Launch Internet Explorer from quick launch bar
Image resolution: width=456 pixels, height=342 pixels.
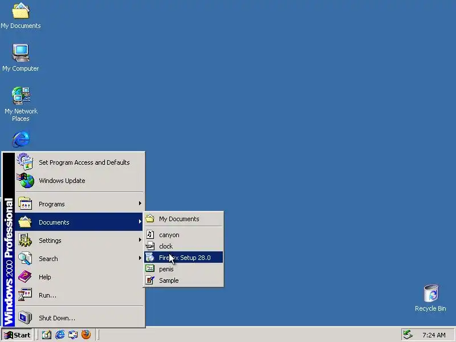click(60, 335)
